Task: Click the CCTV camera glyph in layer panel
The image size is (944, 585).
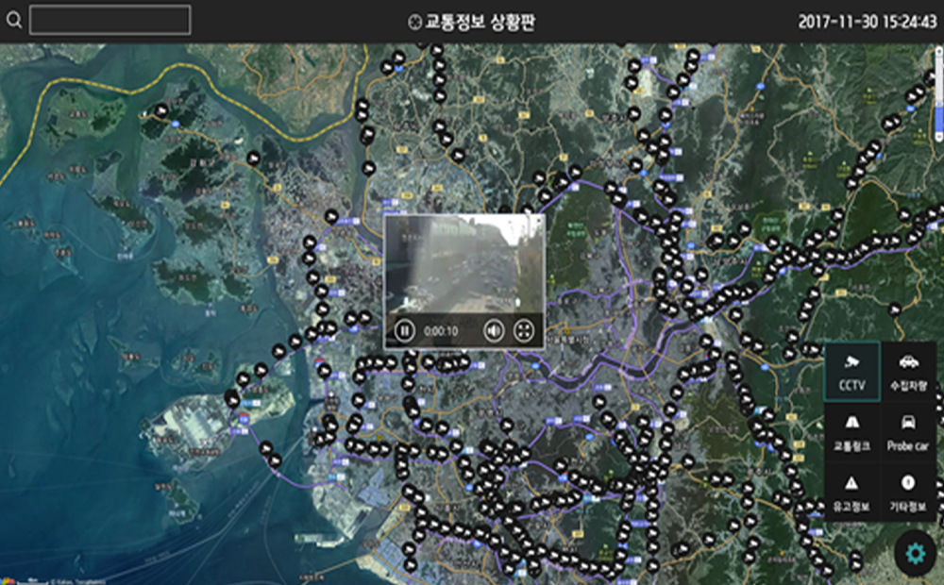Action: click(x=852, y=362)
